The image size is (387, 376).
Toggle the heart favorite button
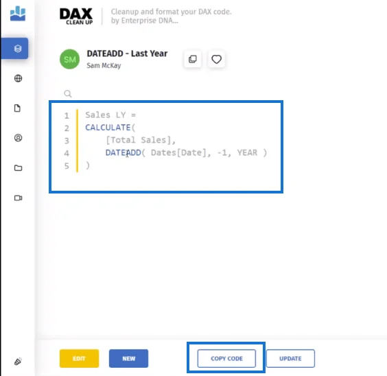coord(216,59)
